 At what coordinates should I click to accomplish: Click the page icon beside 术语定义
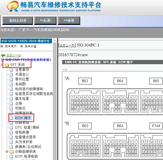pyautogui.click(x=11, y=75)
